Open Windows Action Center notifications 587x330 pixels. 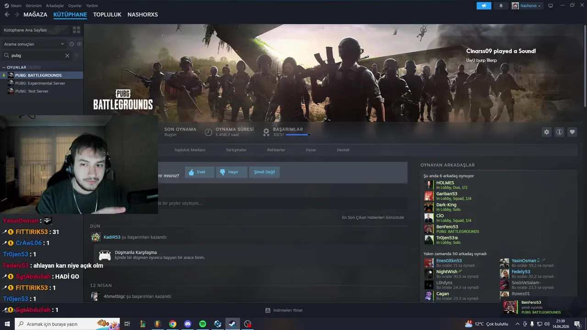coord(577,324)
